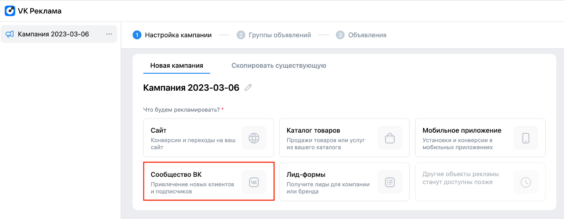564x219 pixels.
Task: Click the Кампания 2023-03-06 heading title
Action: tap(191, 88)
